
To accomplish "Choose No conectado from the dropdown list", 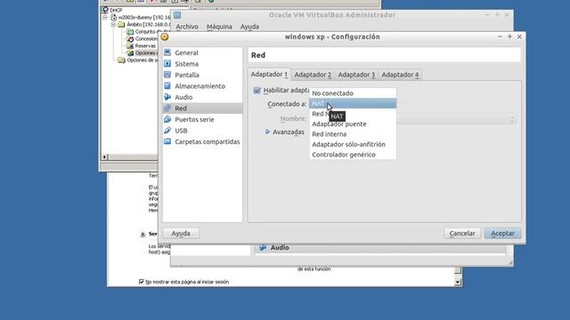I will point(353,93).
